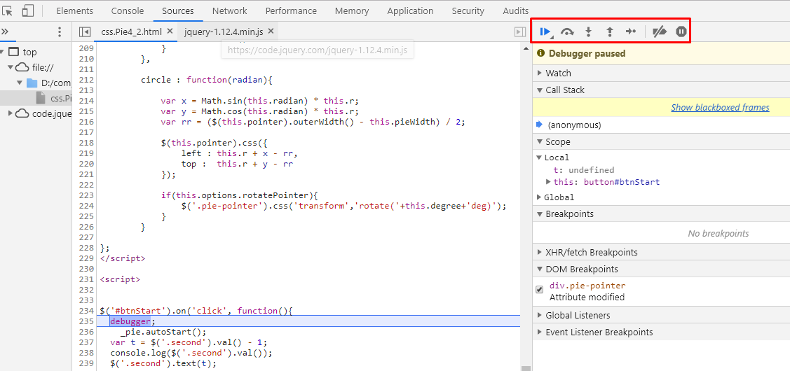Toggle the div.pie-pointer DOM breakpoint checkbox

point(540,290)
